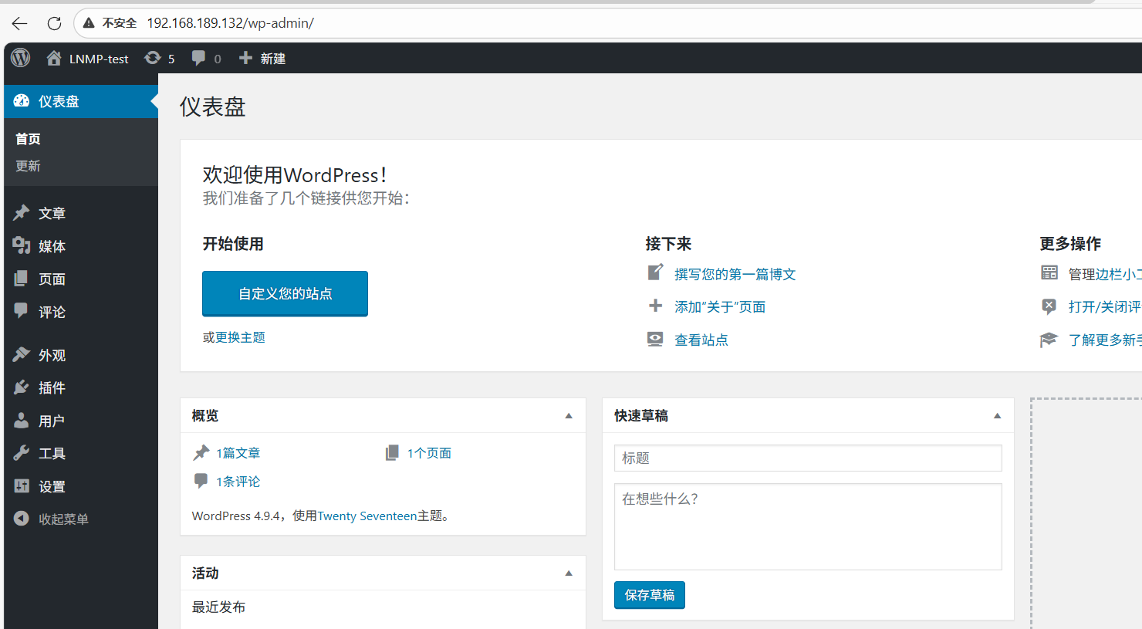Collapse the 活动 panel
The height and width of the screenshot is (629, 1142).
pos(569,573)
